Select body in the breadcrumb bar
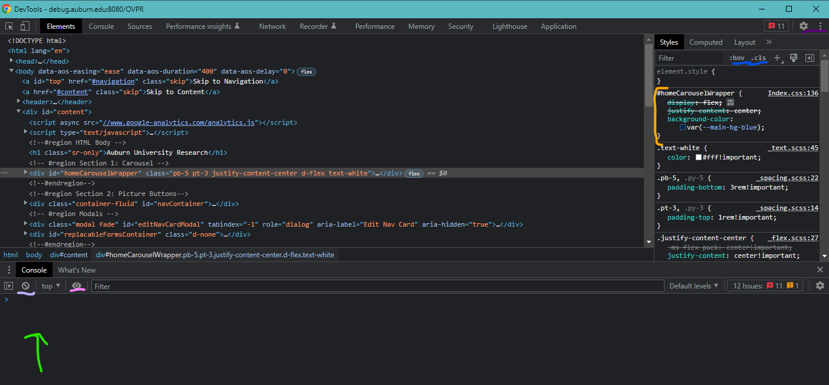 [34, 255]
